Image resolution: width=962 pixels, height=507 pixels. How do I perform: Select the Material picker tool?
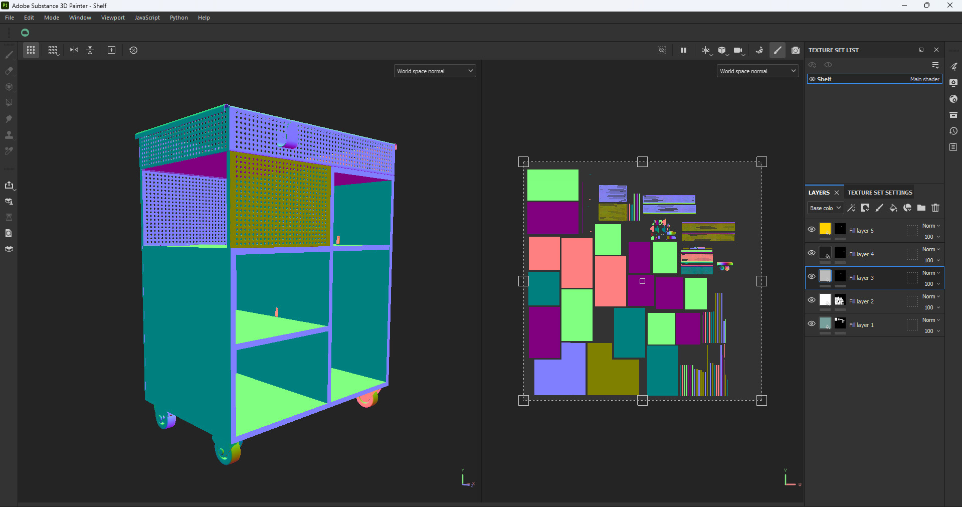point(9,151)
